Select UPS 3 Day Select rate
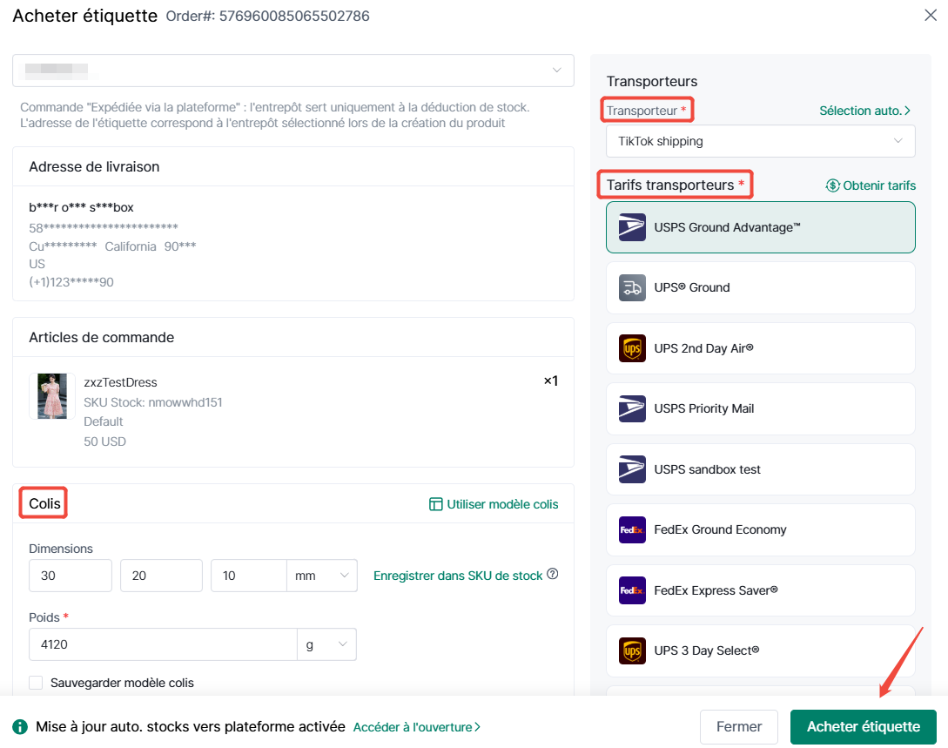This screenshot has width=948, height=748. (761, 650)
